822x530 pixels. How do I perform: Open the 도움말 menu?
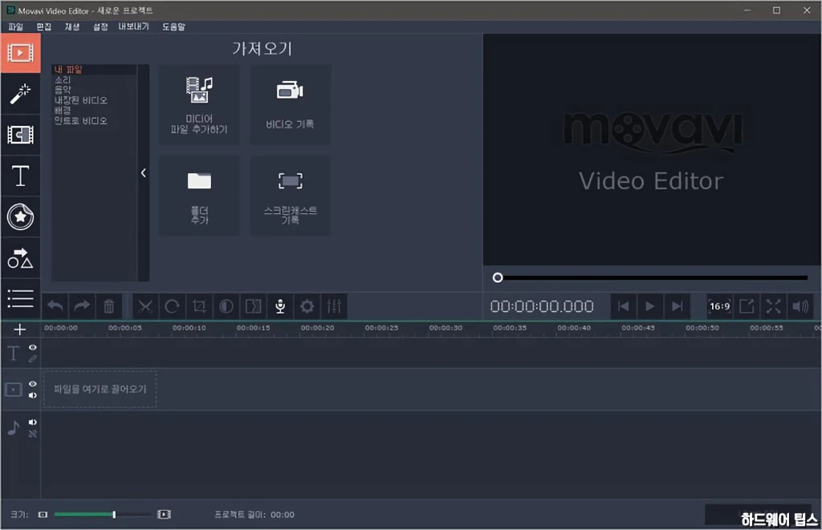(173, 26)
